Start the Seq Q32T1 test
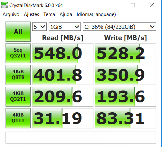Image resolution: width=162 pixels, height=147 pixels. point(18,53)
